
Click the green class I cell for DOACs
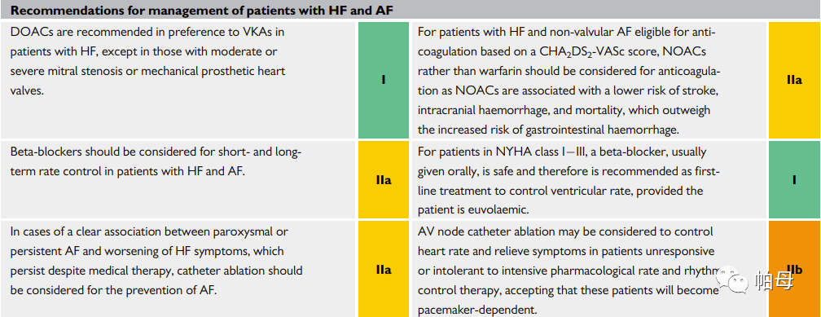pyautogui.click(x=384, y=80)
